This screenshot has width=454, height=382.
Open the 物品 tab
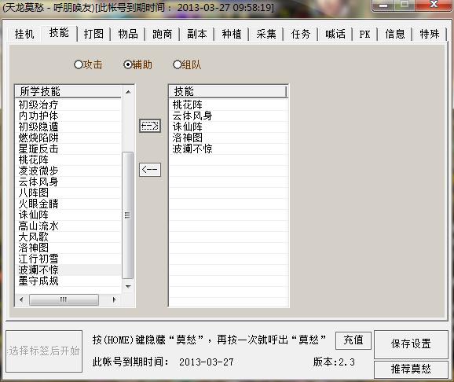[x=128, y=35]
